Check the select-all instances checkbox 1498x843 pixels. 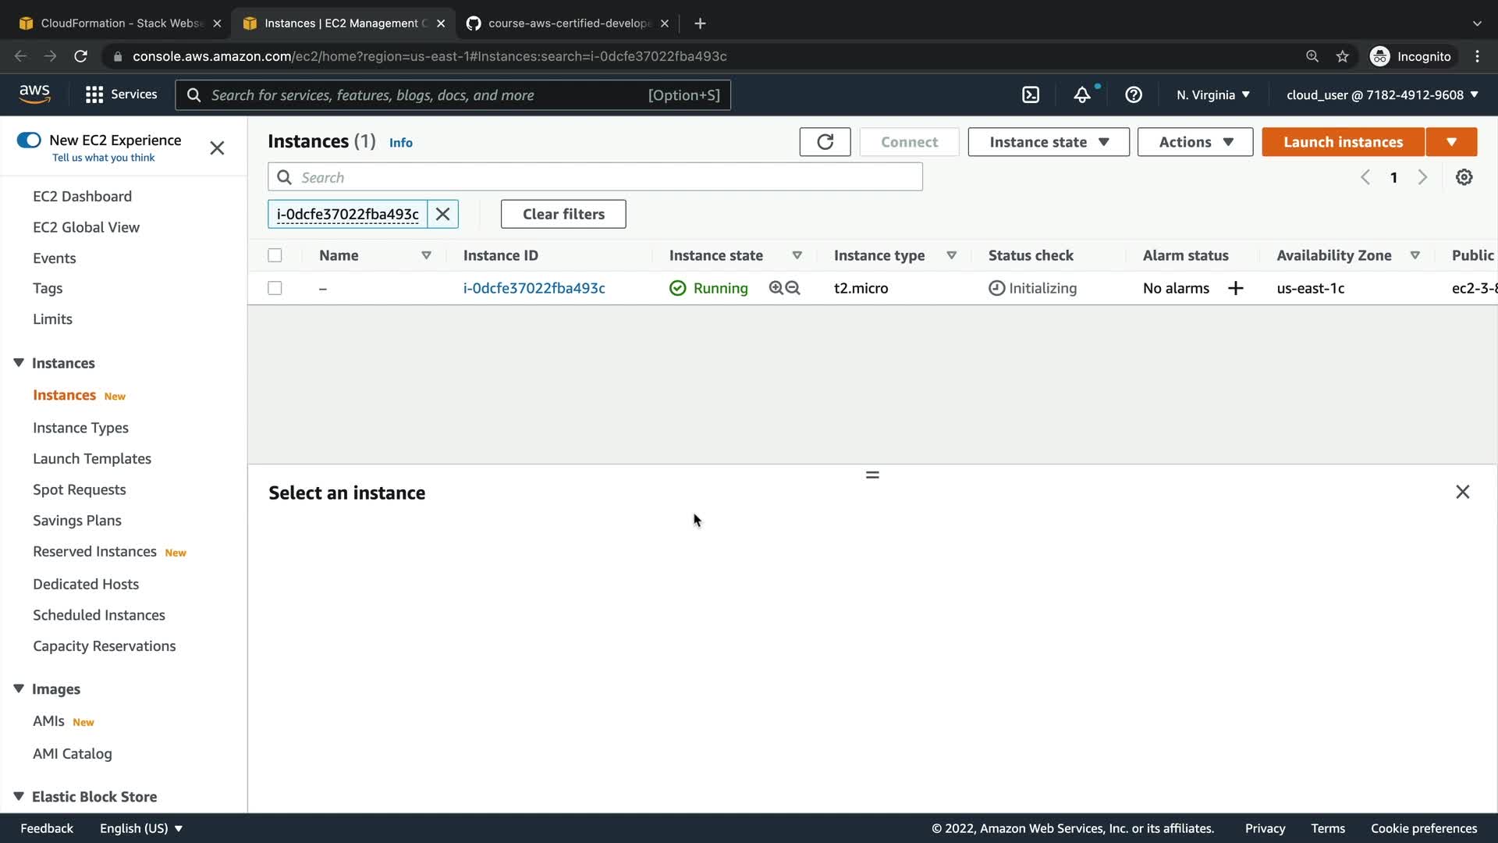coord(275,255)
